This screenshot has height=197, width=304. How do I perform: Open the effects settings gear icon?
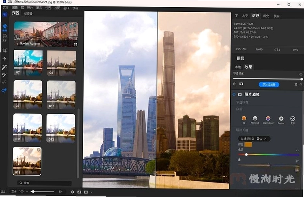[x=296, y=84]
